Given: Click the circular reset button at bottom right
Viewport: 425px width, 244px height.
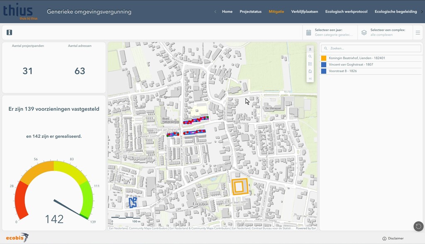Looking at the screenshot, I should point(418,226).
